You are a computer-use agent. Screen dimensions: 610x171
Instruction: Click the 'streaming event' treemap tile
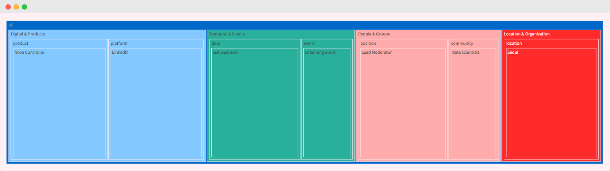[327, 103]
